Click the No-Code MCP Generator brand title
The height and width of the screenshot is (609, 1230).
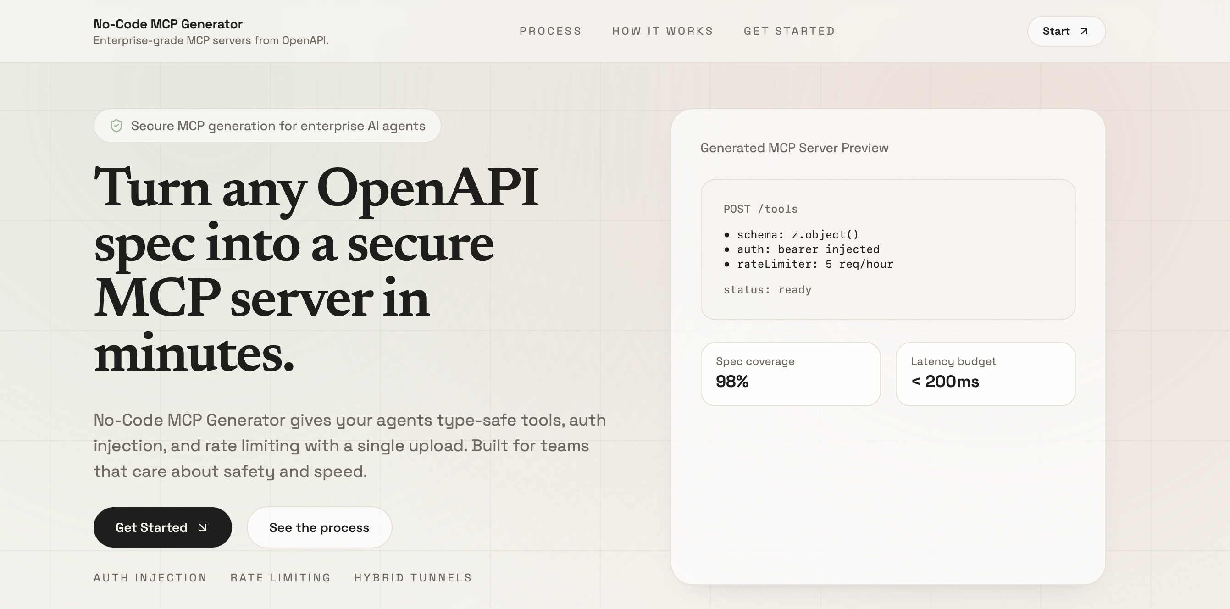(x=168, y=24)
